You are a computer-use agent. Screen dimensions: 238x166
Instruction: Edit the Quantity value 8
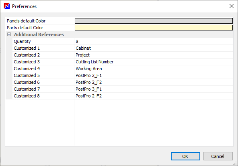click(x=154, y=41)
